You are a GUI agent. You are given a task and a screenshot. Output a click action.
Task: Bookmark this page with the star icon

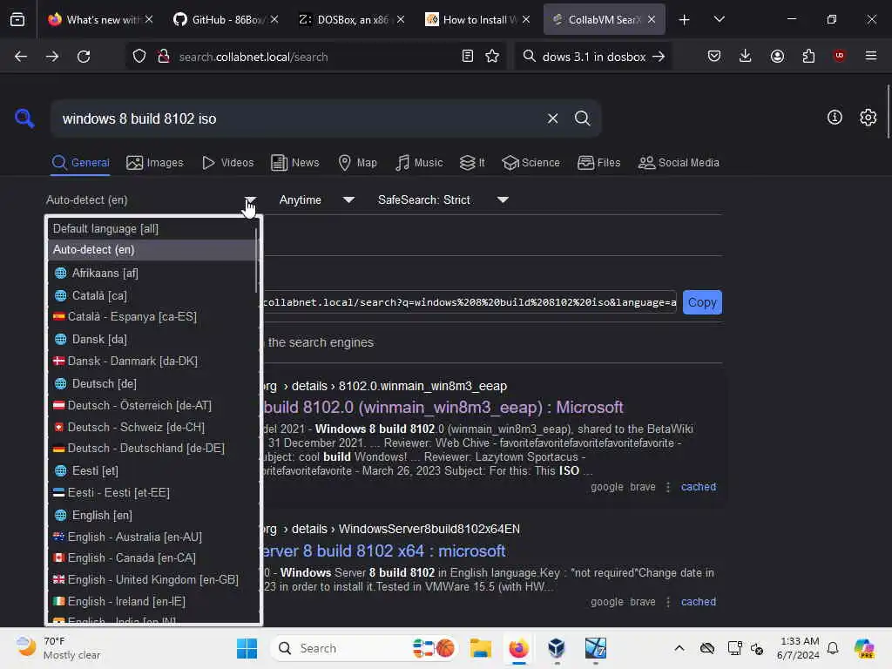[x=492, y=57]
